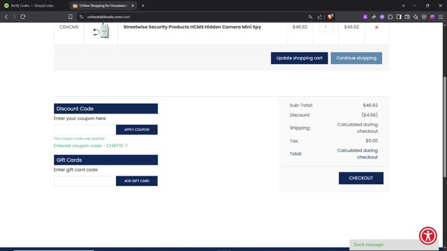Screen dimensions: 447x251
Task: Open the Streetwise Security Products product link
Action: [192, 27]
